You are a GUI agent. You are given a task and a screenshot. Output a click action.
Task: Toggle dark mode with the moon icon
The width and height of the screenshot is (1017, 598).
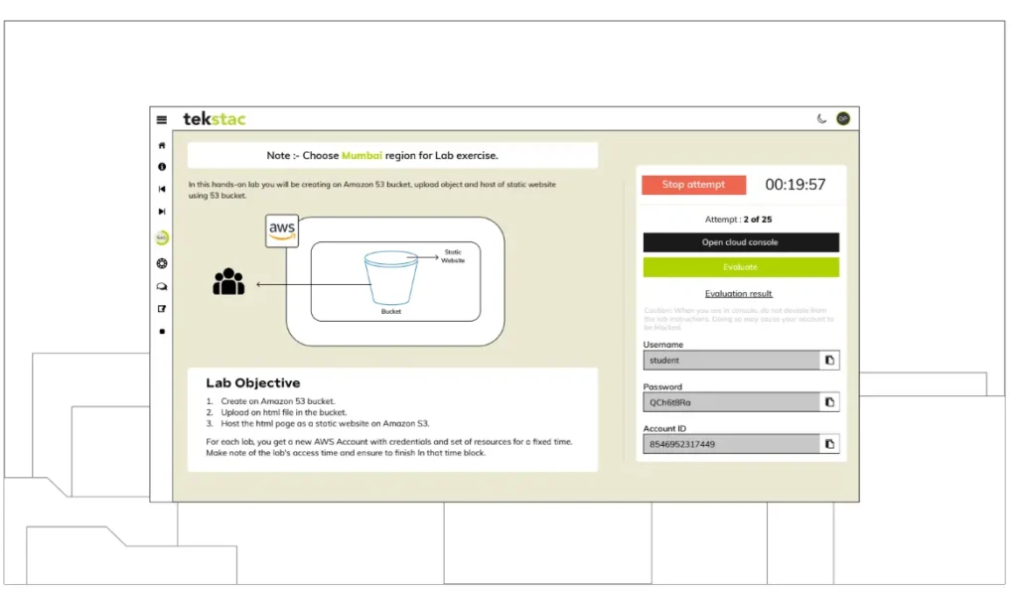point(821,118)
